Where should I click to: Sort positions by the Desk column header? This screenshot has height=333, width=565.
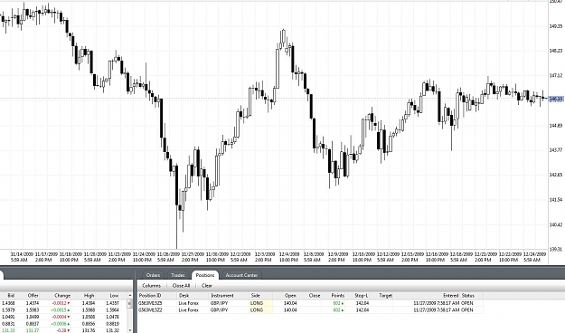[x=184, y=296]
